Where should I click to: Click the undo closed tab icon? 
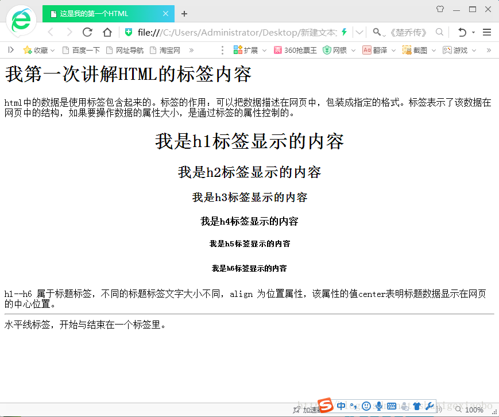pos(462,32)
